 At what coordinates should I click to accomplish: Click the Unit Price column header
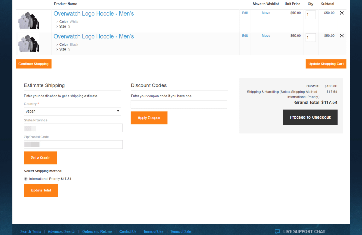(292, 4)
